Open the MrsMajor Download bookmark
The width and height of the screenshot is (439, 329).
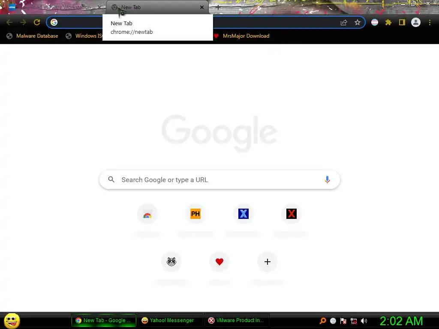(x=242, y=36)
